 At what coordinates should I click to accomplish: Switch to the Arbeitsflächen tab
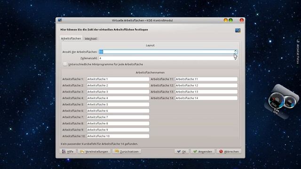pos(71,38)
